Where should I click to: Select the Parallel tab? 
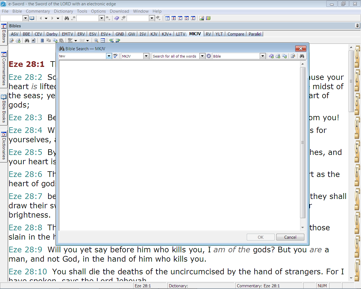tap(255, 34)
